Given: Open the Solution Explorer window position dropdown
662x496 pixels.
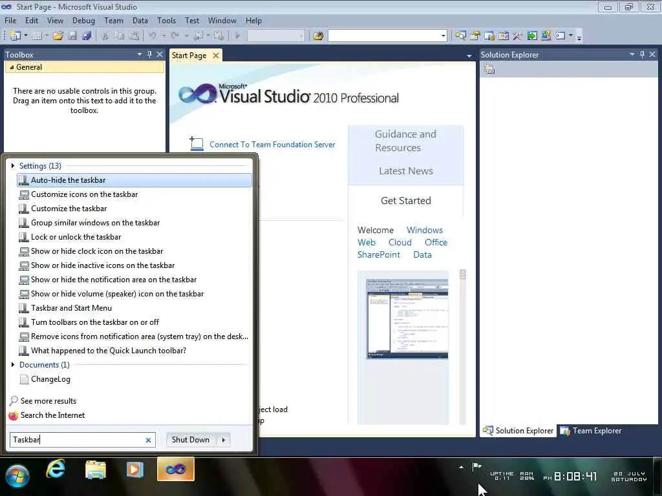Looking at the screenshot, I should pos(632,54).
